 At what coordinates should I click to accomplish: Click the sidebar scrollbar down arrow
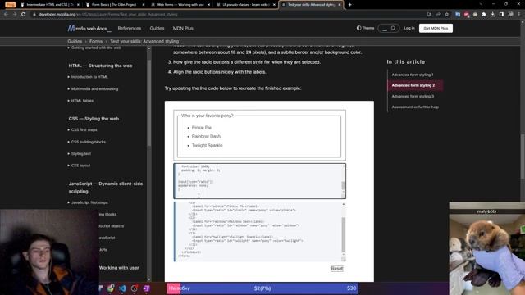(149, 279)
